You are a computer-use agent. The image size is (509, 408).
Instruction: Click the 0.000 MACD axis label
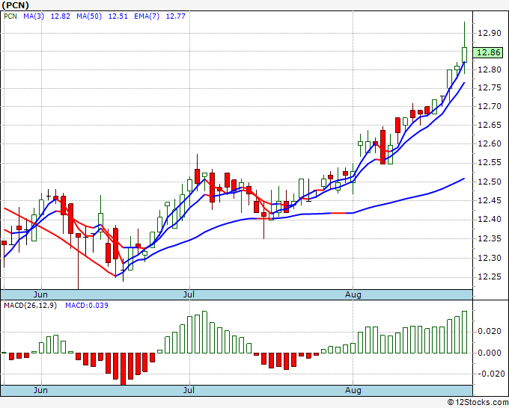(x=490, y=353)
